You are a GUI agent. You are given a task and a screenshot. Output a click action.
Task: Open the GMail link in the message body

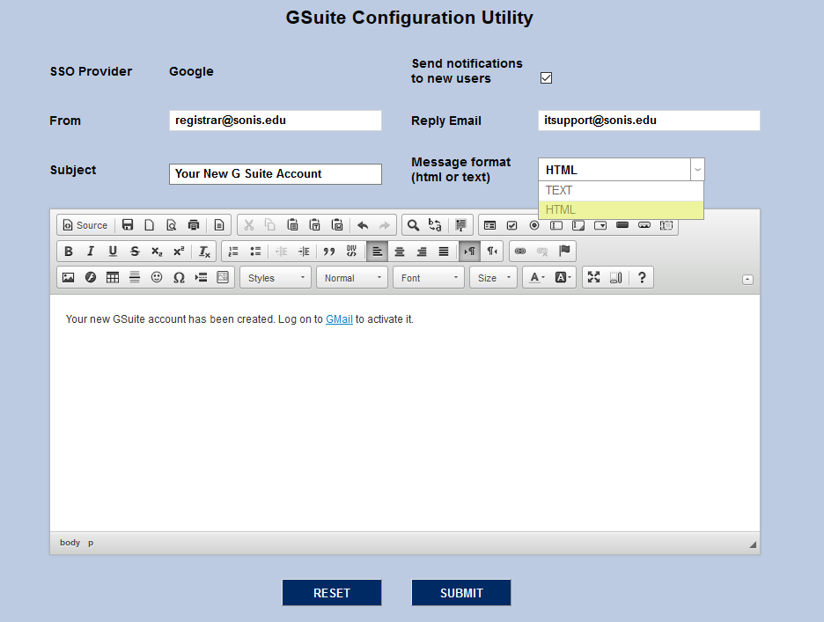pyautogui.click(x=339, y=319)
